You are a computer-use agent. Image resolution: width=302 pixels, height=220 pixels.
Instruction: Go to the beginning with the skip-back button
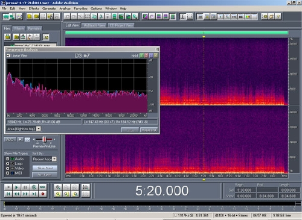coord(8,194)
